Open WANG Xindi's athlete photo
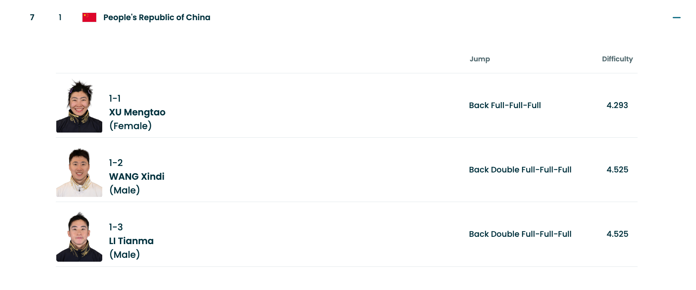 (x=79, y=172)
